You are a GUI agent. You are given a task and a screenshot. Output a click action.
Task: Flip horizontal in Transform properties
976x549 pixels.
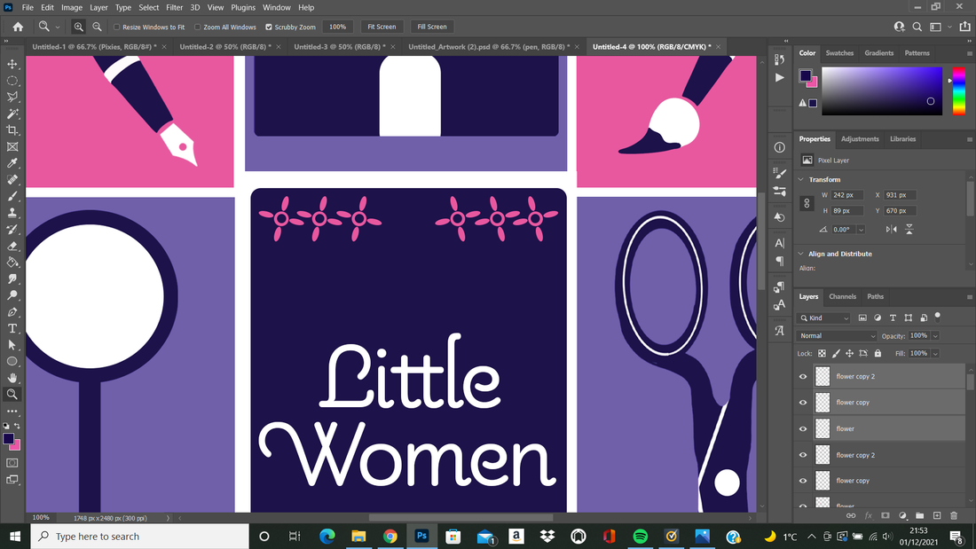[x=892, y=229]
